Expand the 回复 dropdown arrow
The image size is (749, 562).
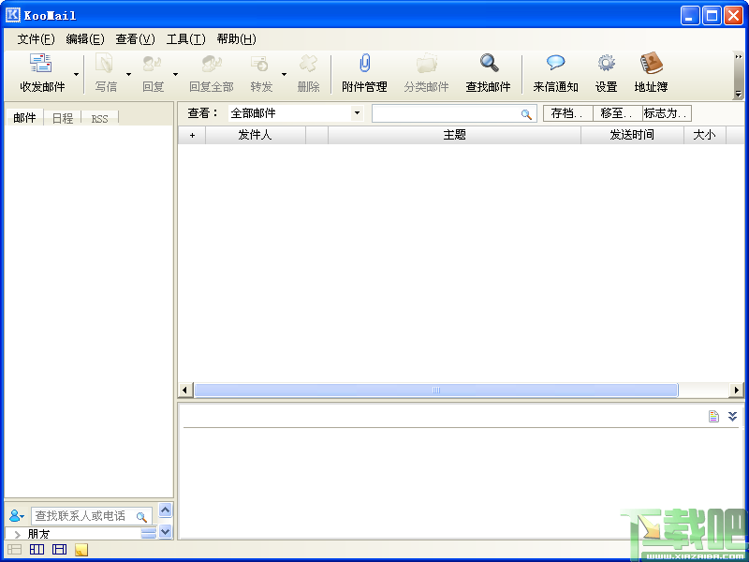(x=175, y=74)
